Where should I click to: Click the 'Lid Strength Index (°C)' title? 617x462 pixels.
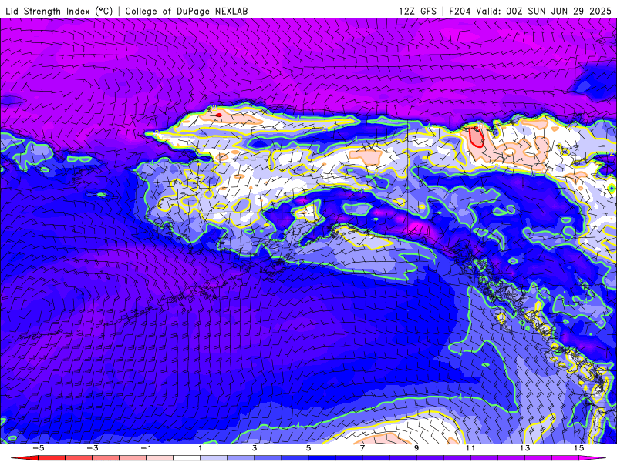(x=59, y=11)
